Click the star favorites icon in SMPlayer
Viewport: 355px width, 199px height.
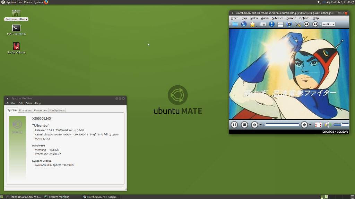click(x=252, y=24)
